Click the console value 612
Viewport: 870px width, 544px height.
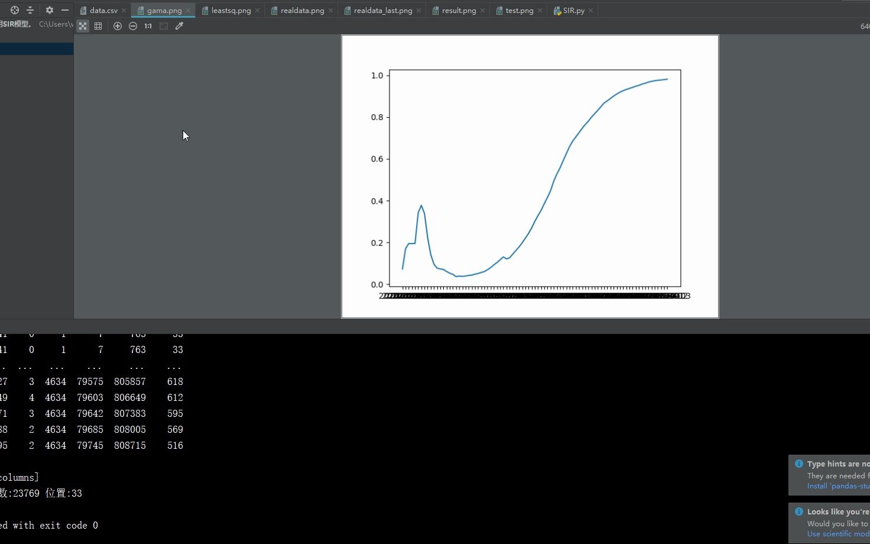point(175,397)
